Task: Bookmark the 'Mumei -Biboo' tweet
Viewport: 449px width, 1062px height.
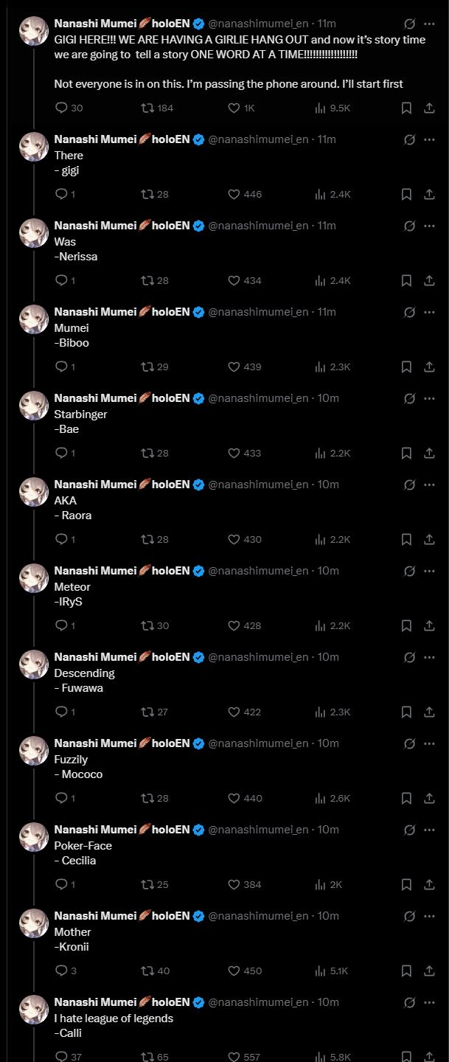Action: [x=406, y=367]
